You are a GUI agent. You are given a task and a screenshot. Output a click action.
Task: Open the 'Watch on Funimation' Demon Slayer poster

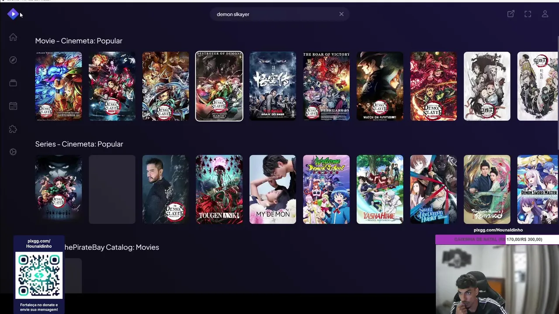tap(380, 86)
